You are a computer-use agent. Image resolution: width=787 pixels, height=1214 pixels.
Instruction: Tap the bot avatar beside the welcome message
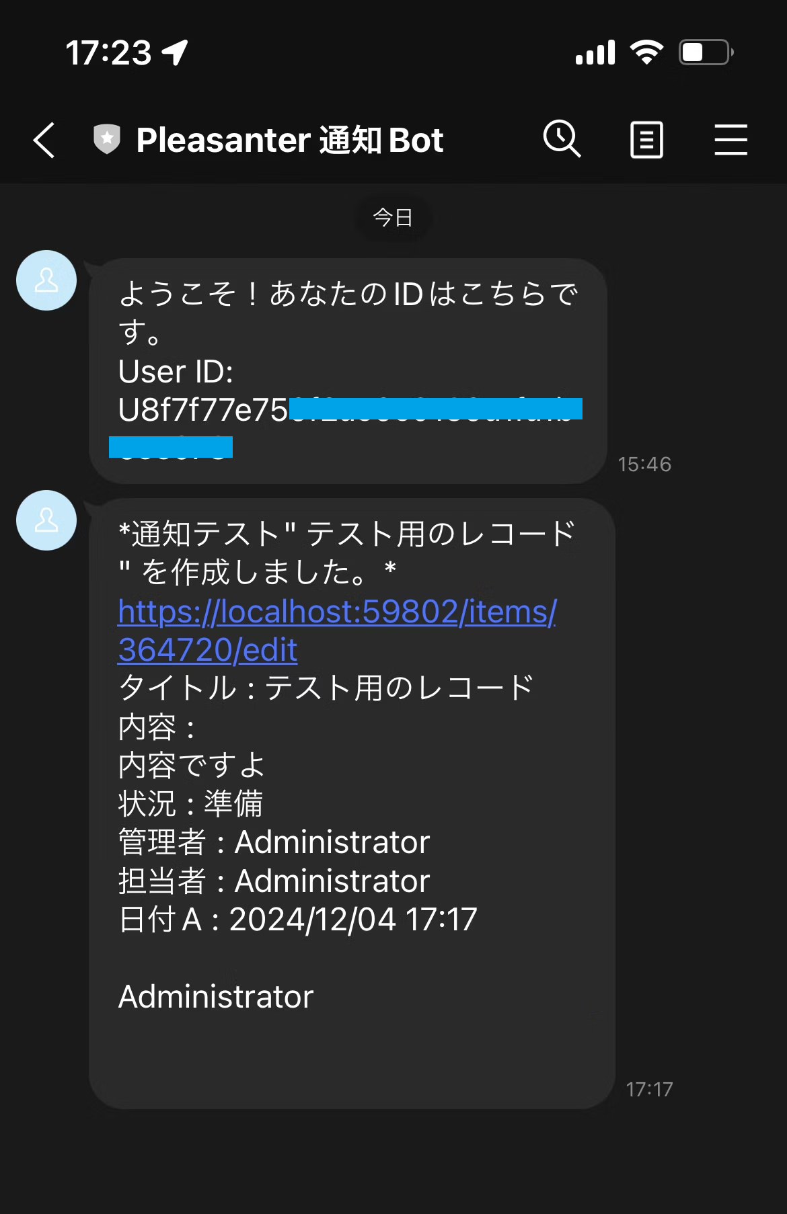click(46, 281)
